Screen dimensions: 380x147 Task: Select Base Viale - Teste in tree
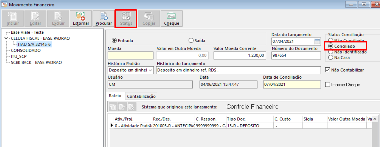27,32
